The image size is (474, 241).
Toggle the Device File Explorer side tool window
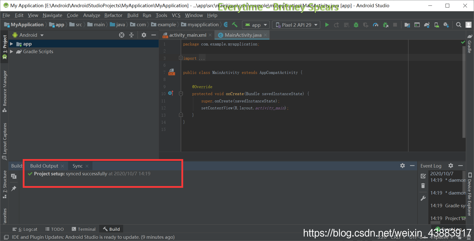point(470,194)
